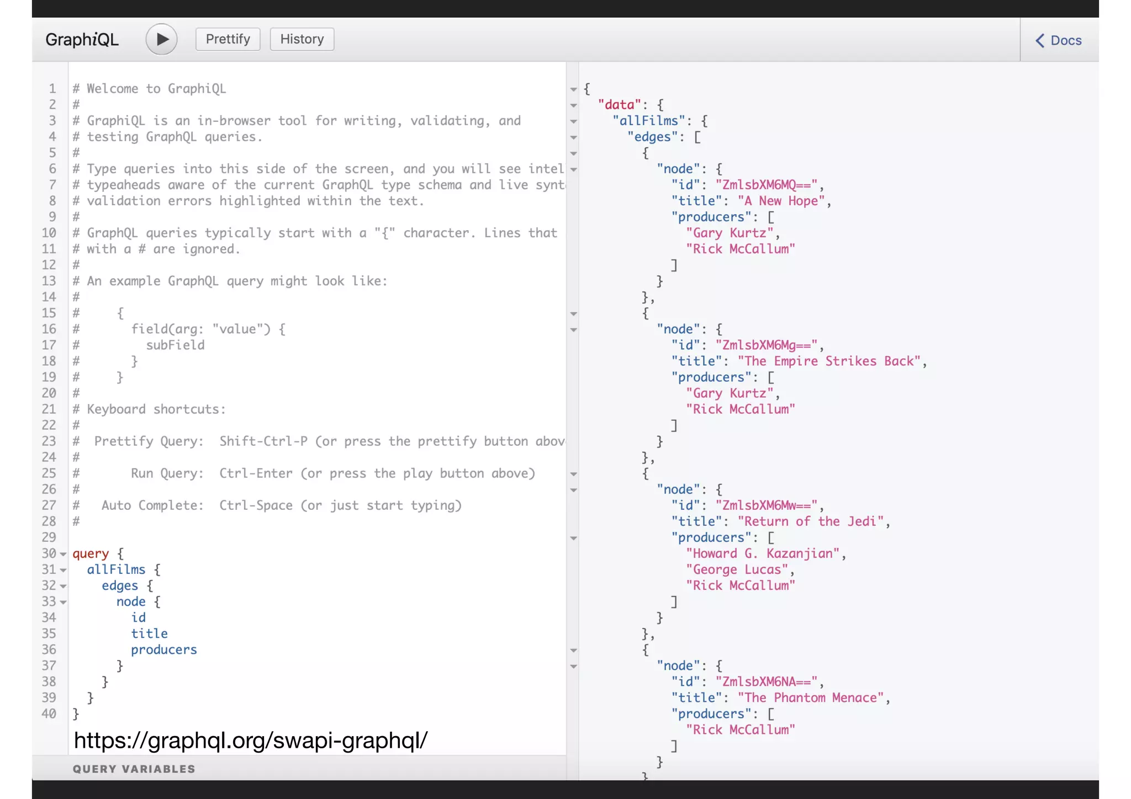Click "Gary Kurtz" under A New Hope
This screenshot has width=1131, height=799.
pos(730,233)
